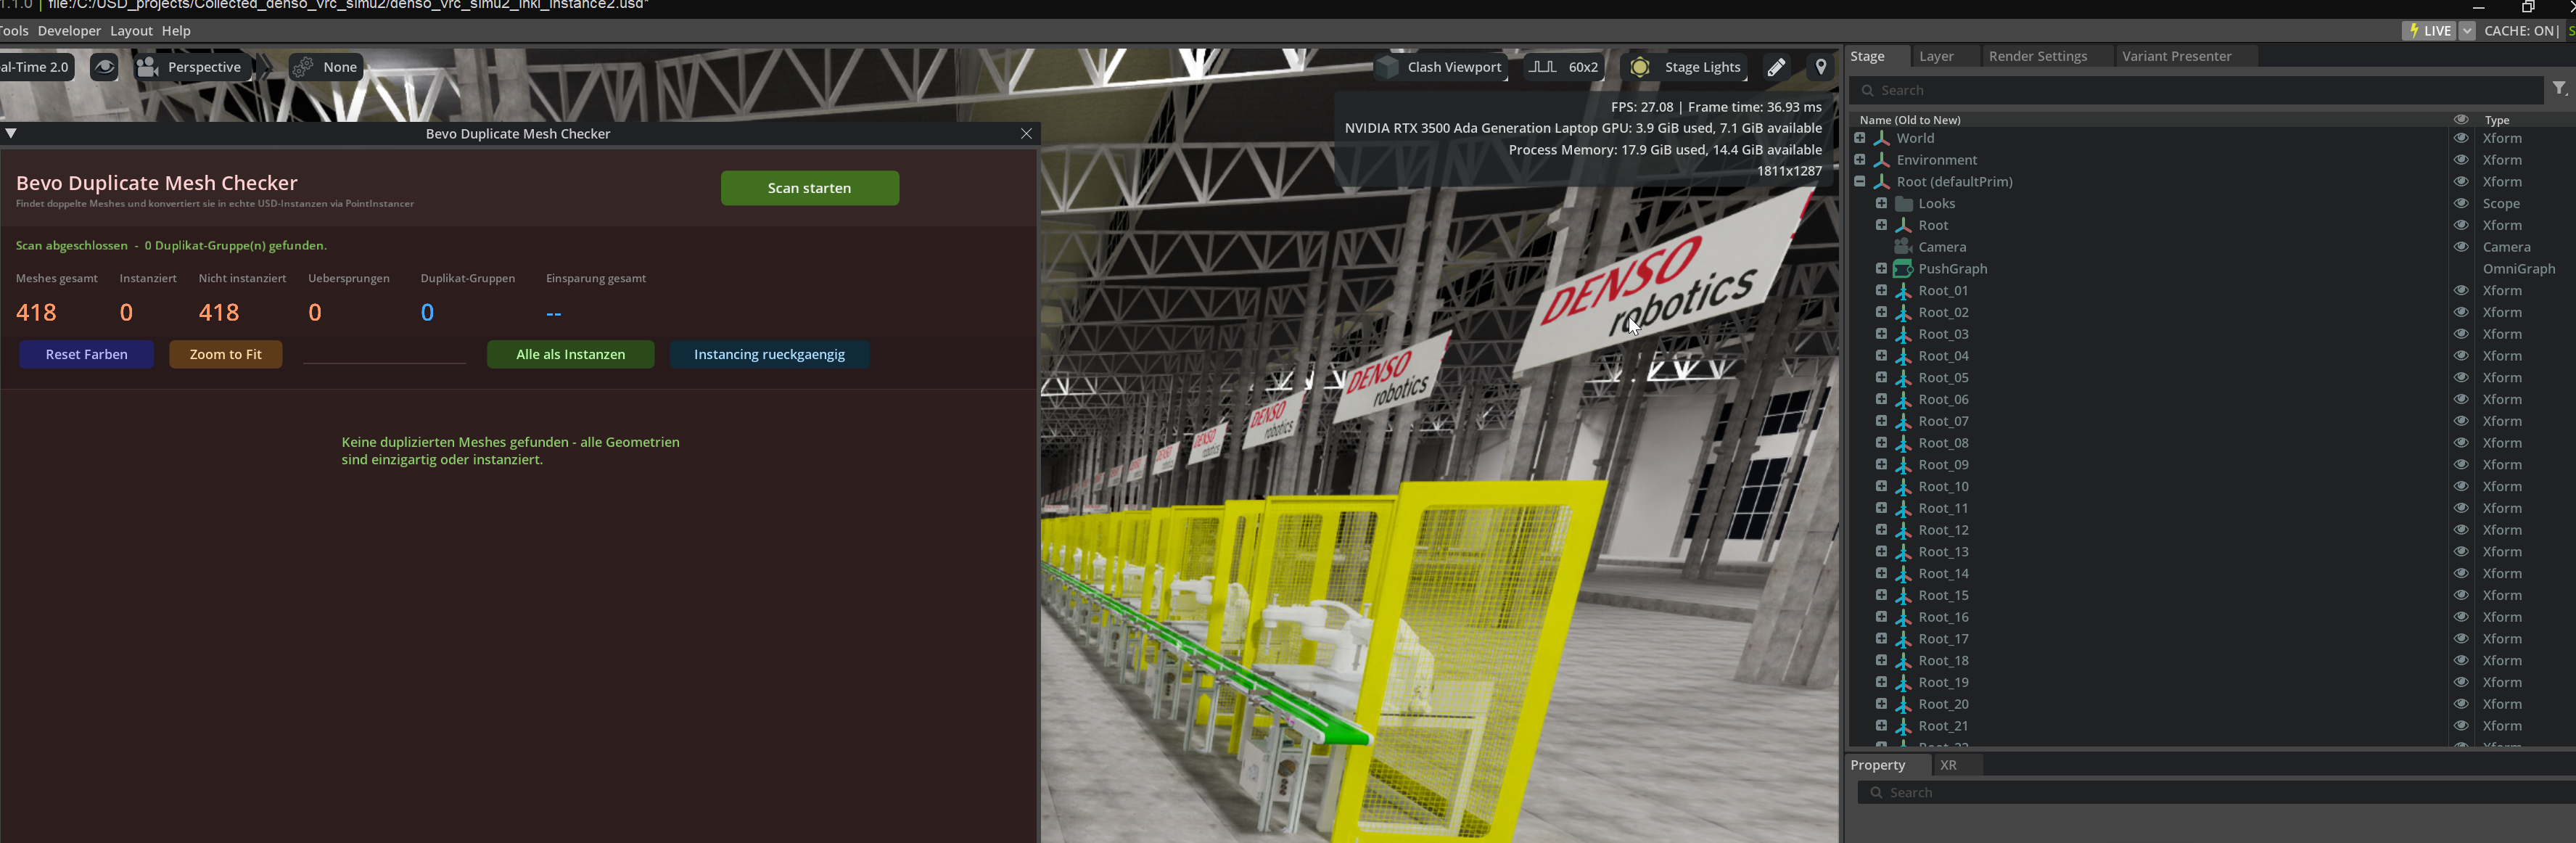
Task: Click the Scan starten button
Action: point(810,188)
